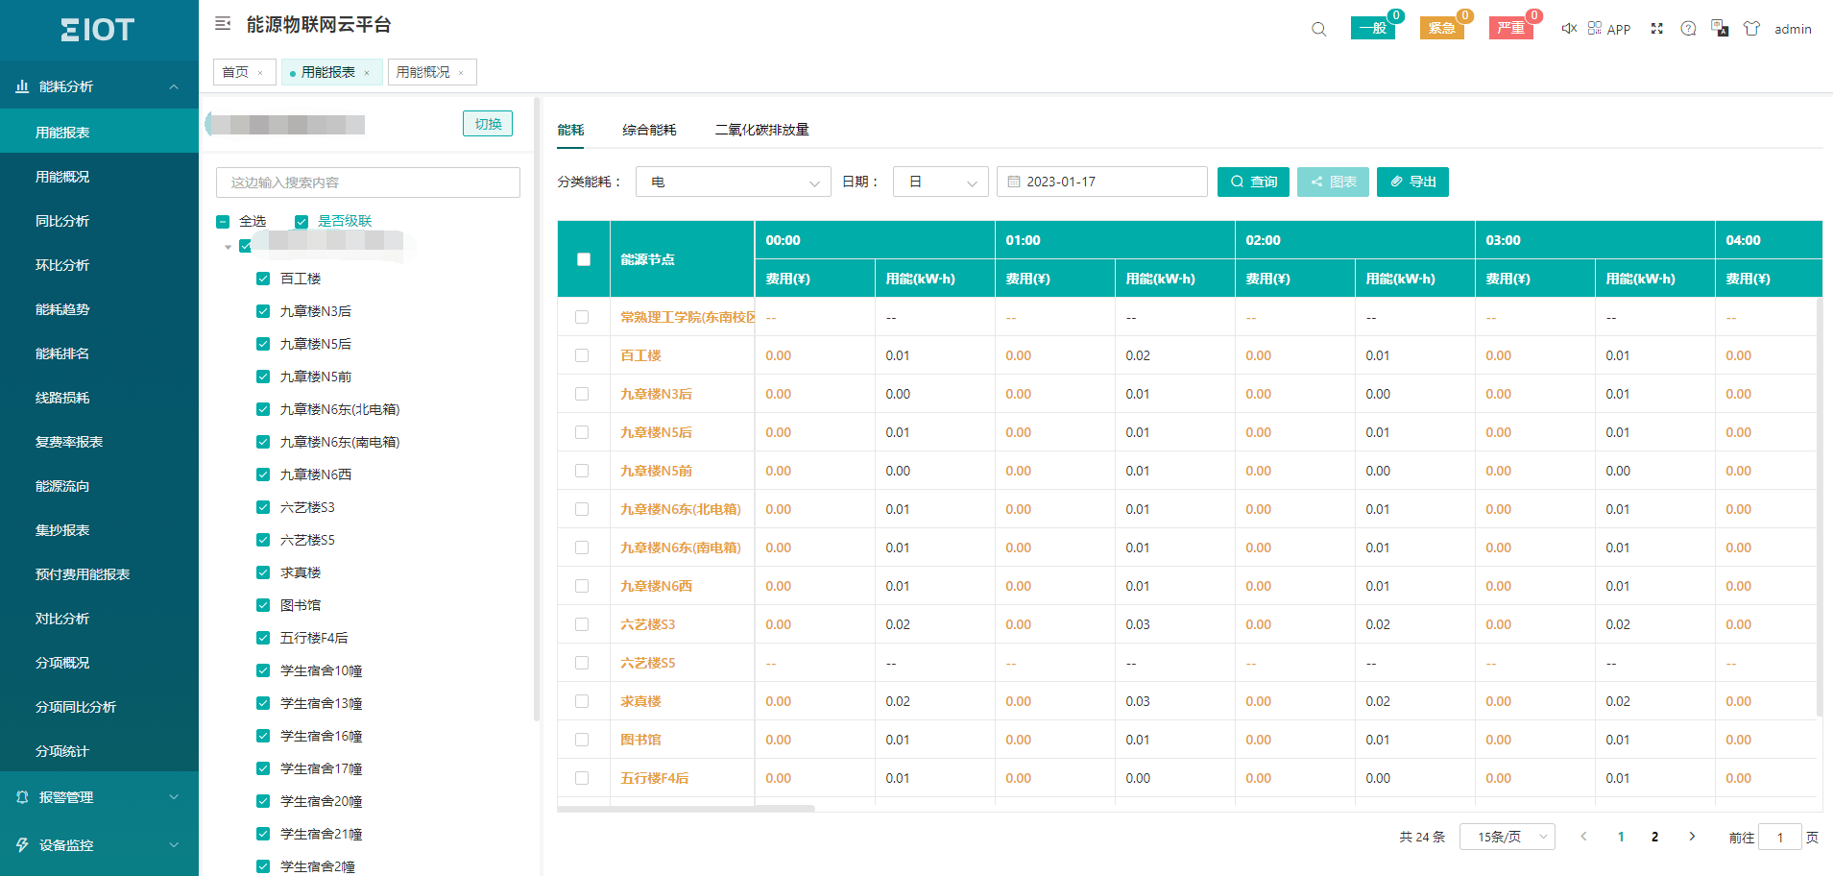
Task: Open the theme skin shirt icon
Action: pyautogui.click(x=1751, y=29)
